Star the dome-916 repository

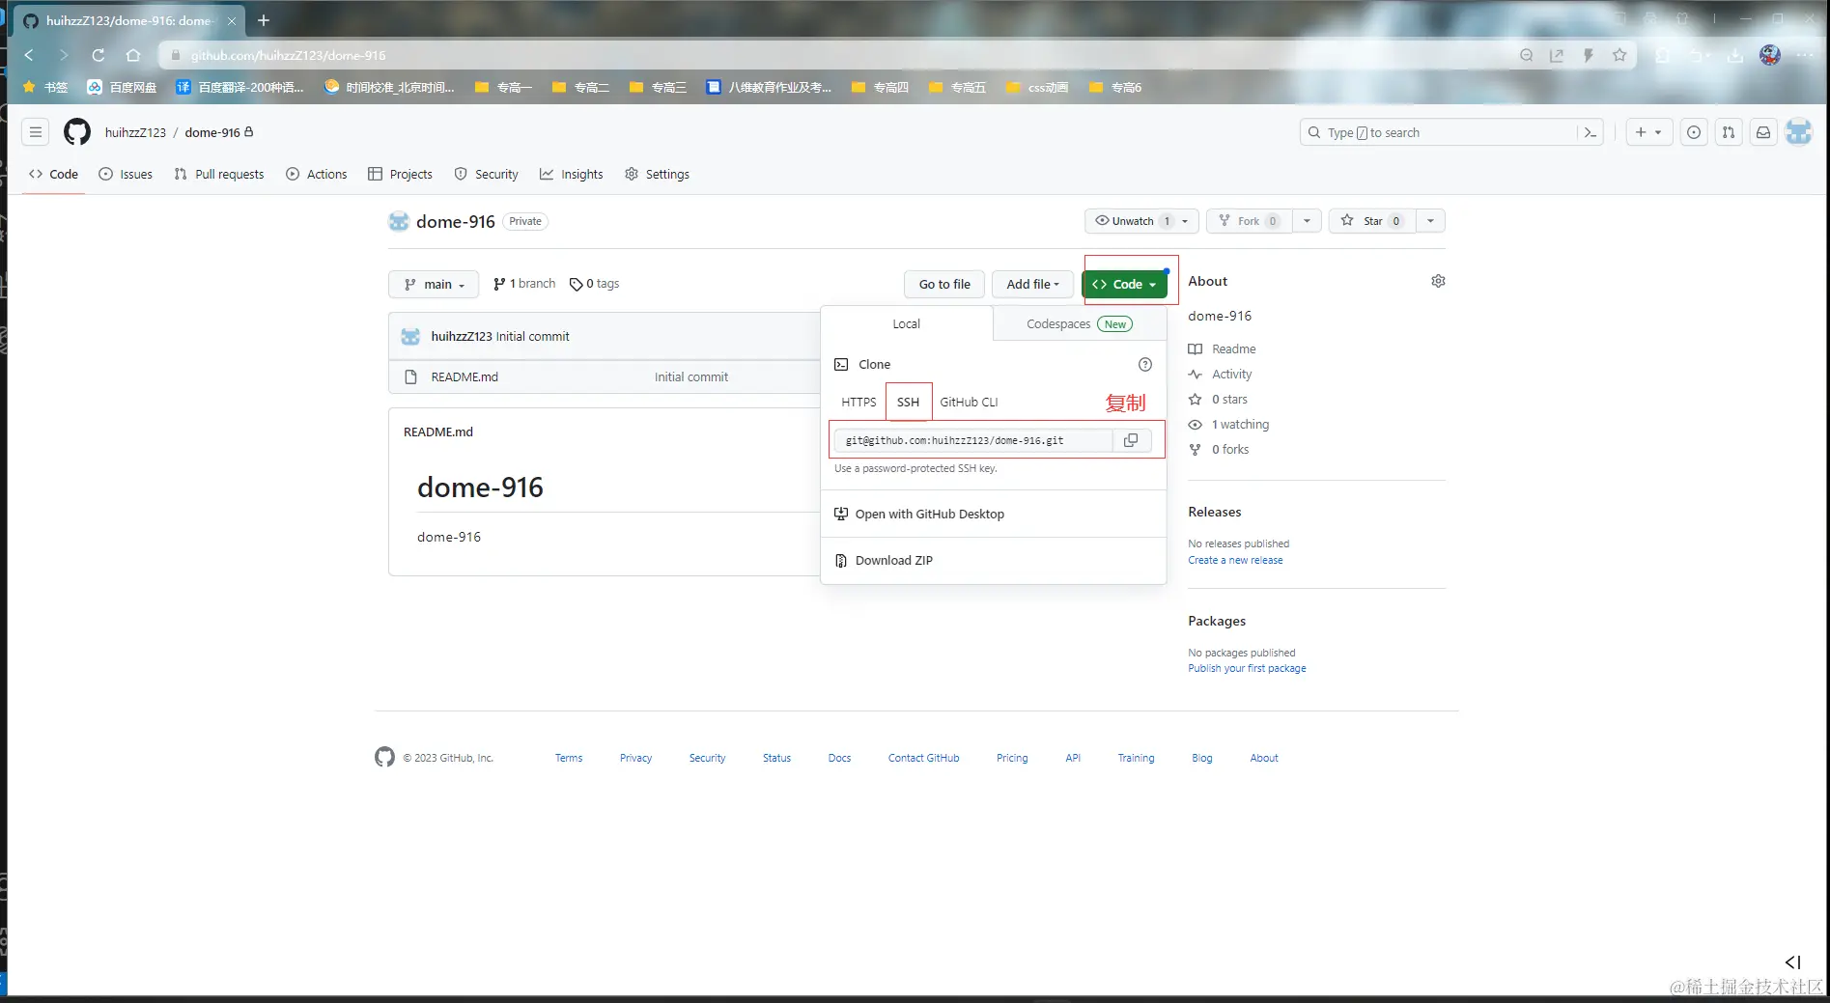pyautogui.click(x=1372, y=221)
